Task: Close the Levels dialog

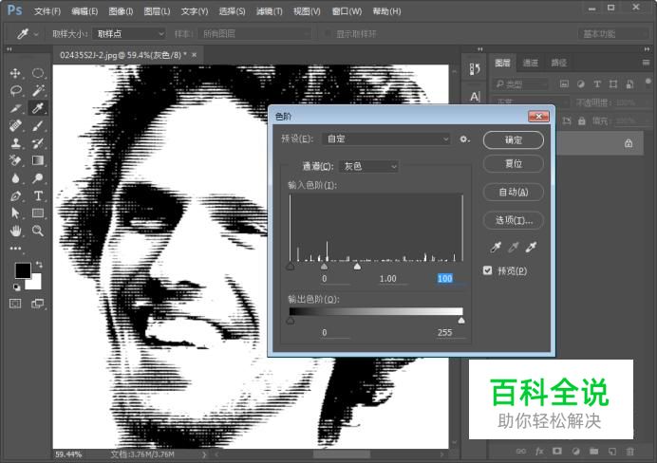Action: [539, 116]
